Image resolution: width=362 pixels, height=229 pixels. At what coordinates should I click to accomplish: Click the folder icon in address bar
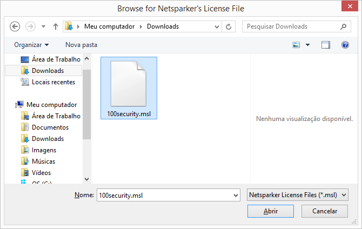[69, 26]
